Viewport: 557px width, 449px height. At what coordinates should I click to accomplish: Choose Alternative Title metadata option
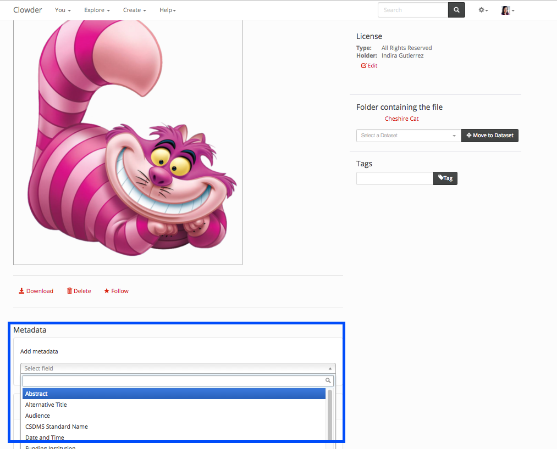tap(46, 405)
